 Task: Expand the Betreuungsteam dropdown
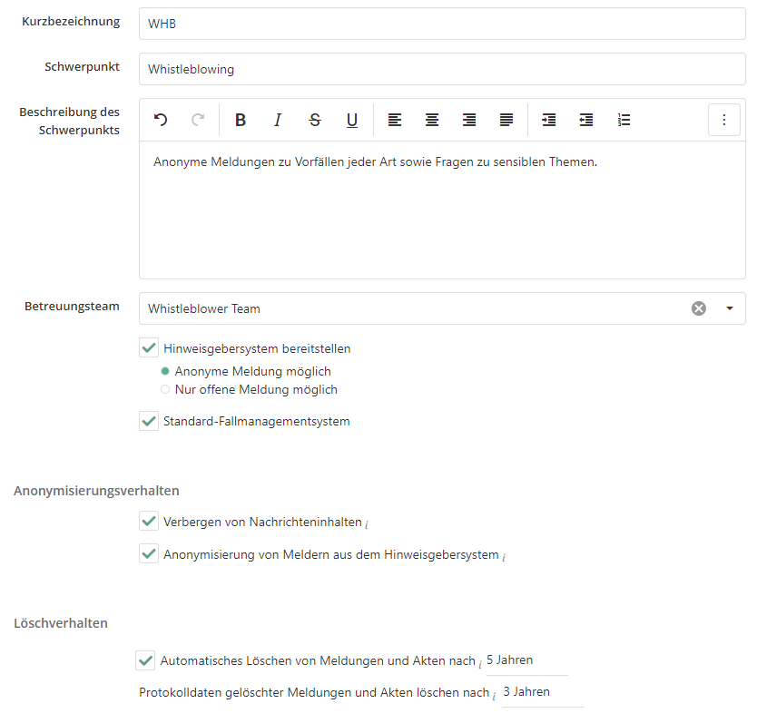click(730, 308)
